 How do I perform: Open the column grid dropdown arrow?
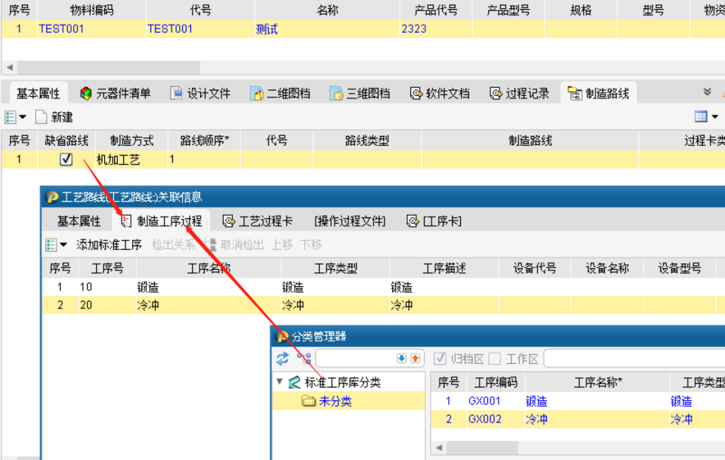click(715, 117)
